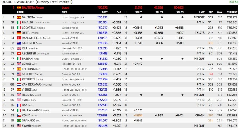Click the BIKE column header
Screen dimensions: 240x130
tap(64, 12)
